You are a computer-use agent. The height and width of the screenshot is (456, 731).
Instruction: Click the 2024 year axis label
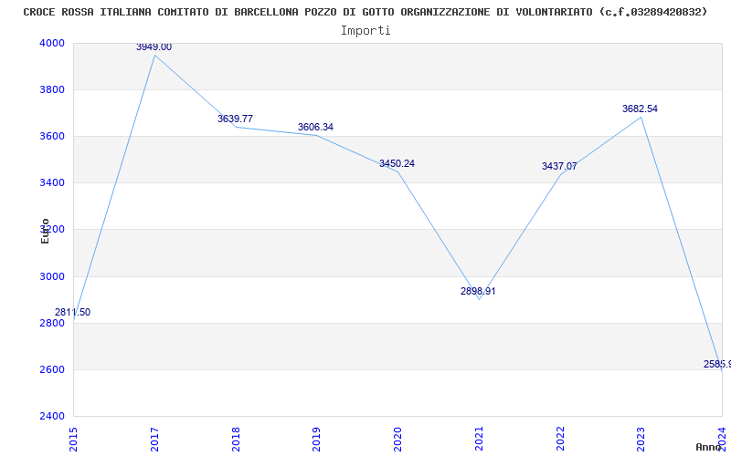(x=722, y=439)
